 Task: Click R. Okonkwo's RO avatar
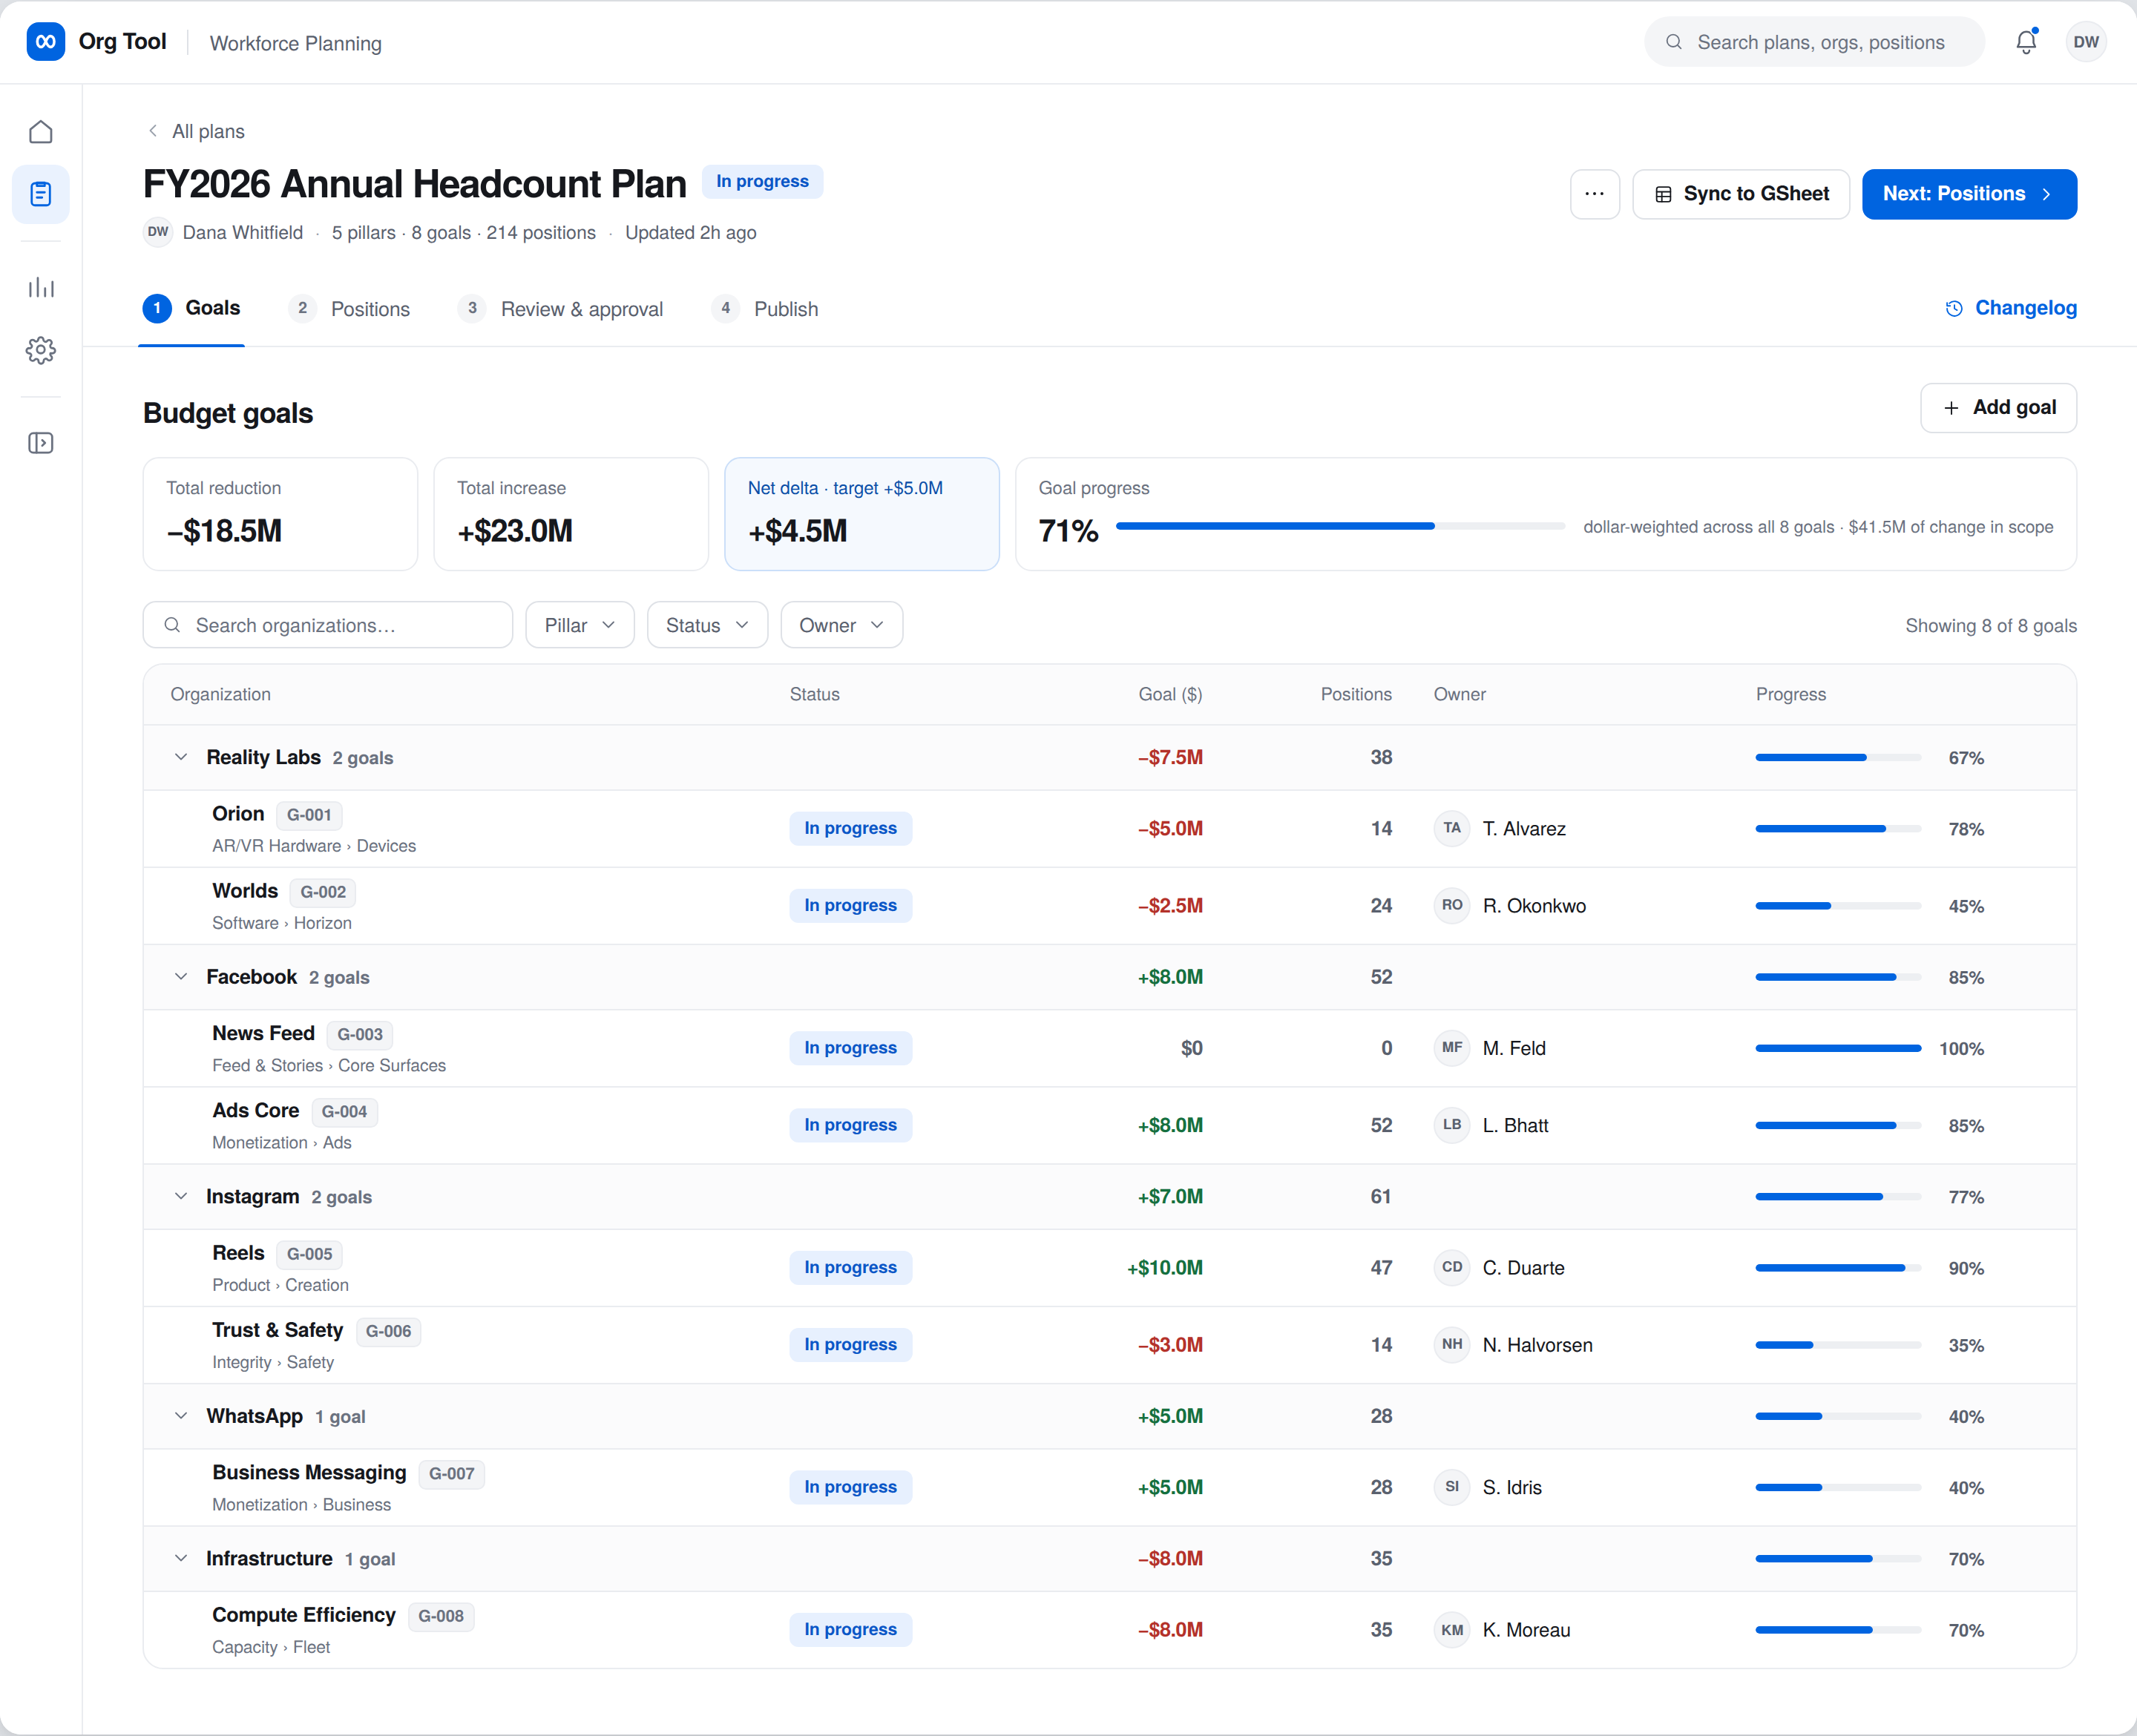[1452, 905]
